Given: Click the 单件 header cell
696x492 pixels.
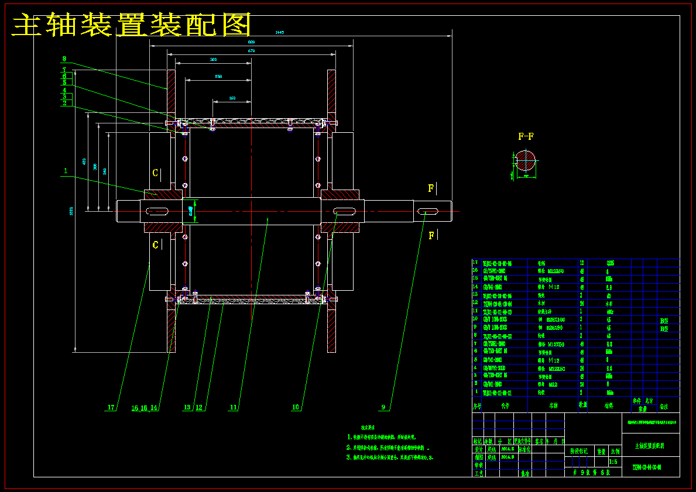Looking at the screenshot, I should point(637,401).
